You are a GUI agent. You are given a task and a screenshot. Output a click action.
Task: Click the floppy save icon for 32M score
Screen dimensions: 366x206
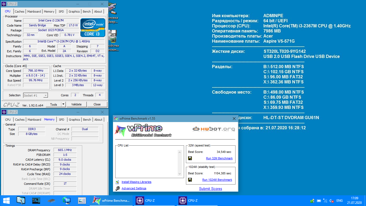[x=190, y=158]
